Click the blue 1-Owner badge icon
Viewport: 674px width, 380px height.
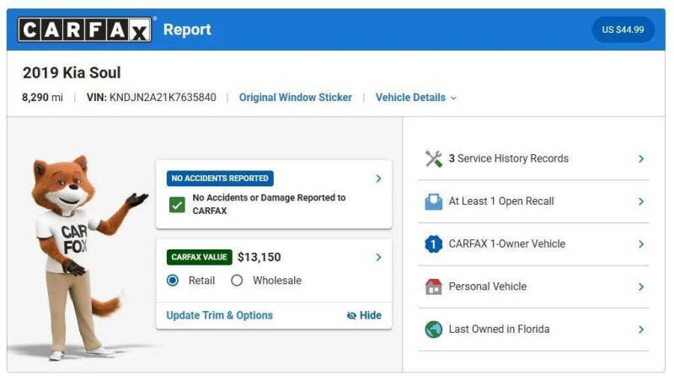pos(433,244)
